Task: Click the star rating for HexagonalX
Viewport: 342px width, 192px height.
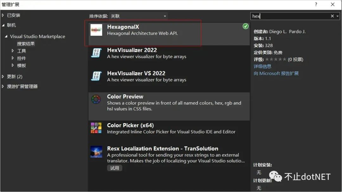Action: [276, 59]
